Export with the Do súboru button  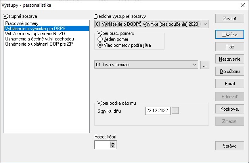pyautogui.click(x=230, y=71)
